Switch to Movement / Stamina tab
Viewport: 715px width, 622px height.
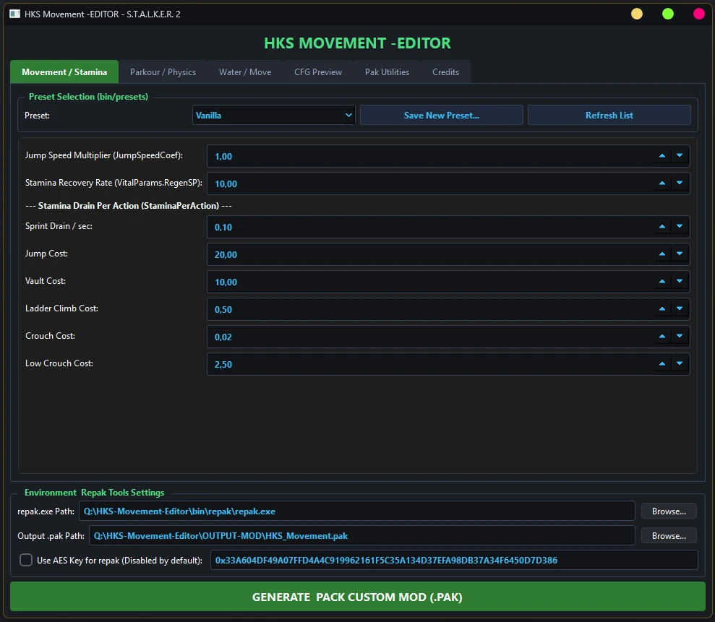(x=64, y=72)
